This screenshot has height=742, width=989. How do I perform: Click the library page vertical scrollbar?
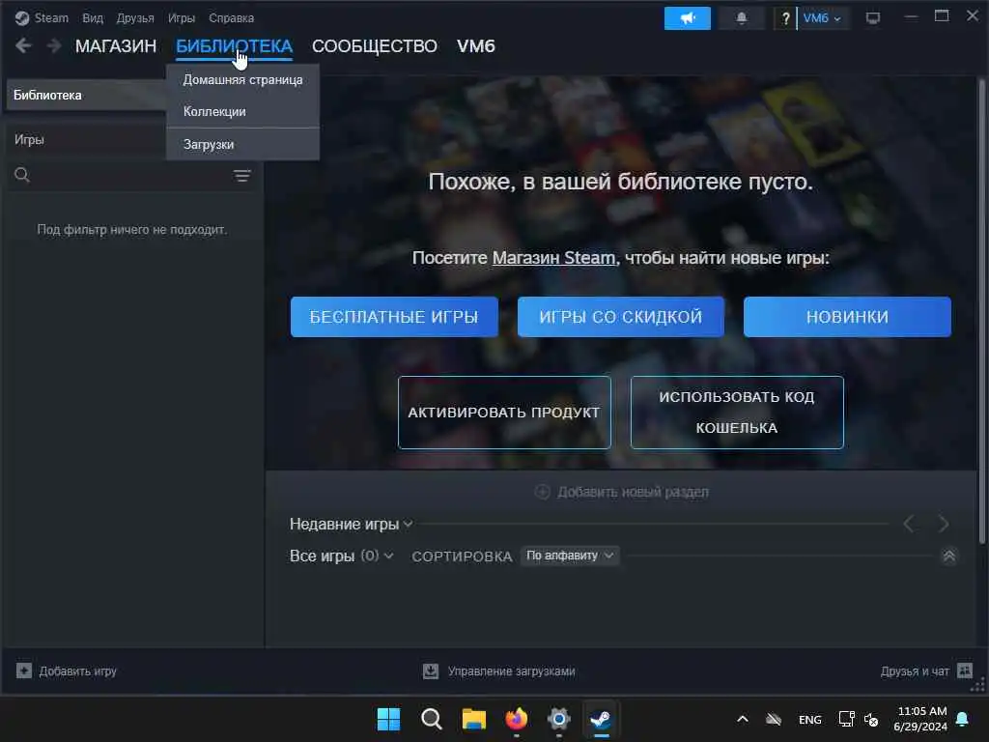coord(981,310)
